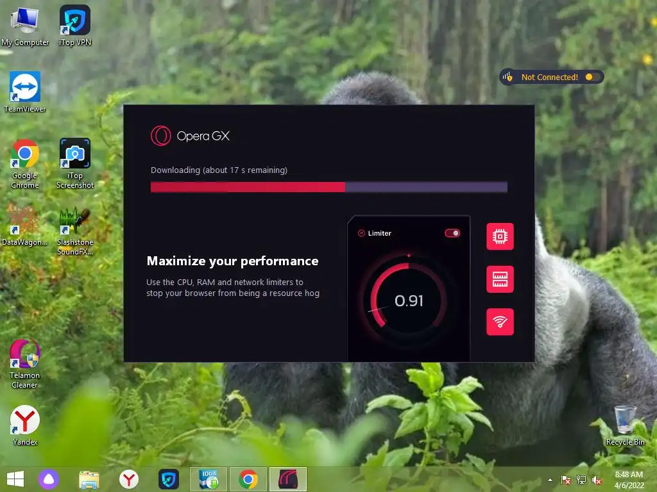
Task: Toggle the Not Connected VPN switch
Action: pos(592,77)
